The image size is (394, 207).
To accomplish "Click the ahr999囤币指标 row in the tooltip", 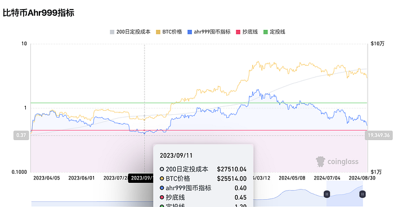I will (x=203, y=188).
